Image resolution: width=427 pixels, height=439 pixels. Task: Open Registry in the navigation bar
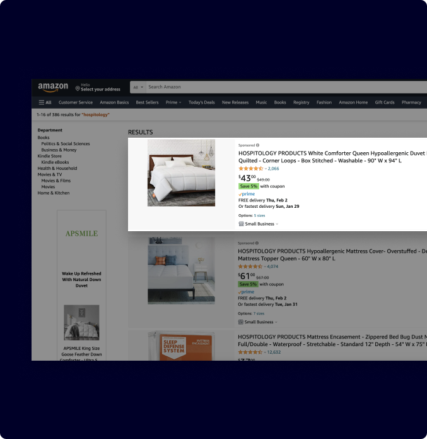301,102
